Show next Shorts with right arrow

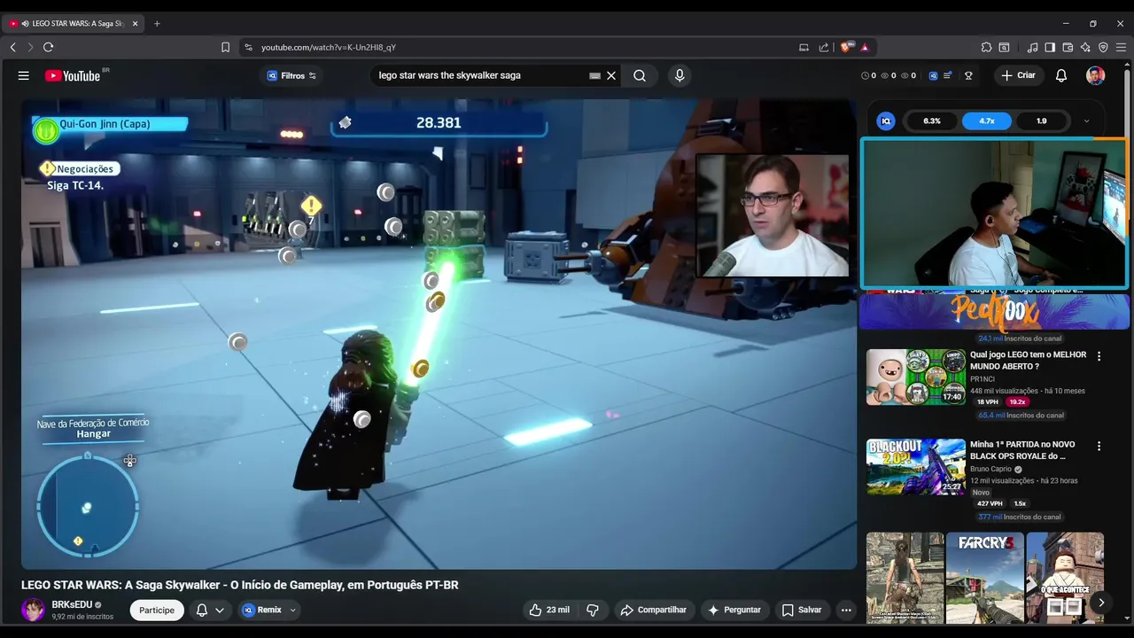pyautogui.click(x=1101, y=603)
